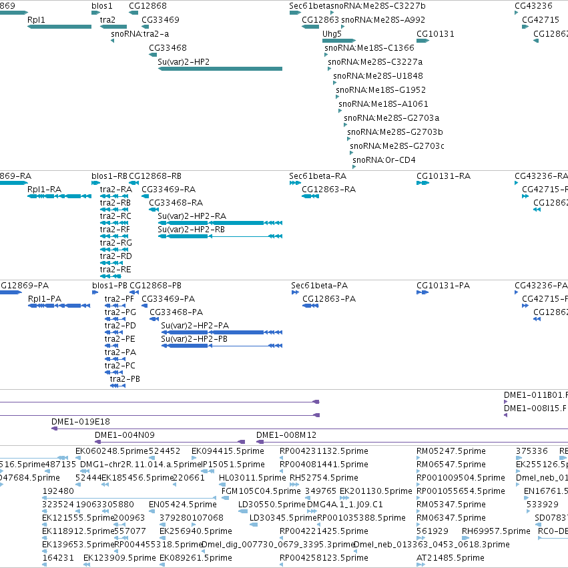
Task: Click CG12868-RB transcript label
Action: 155,176
